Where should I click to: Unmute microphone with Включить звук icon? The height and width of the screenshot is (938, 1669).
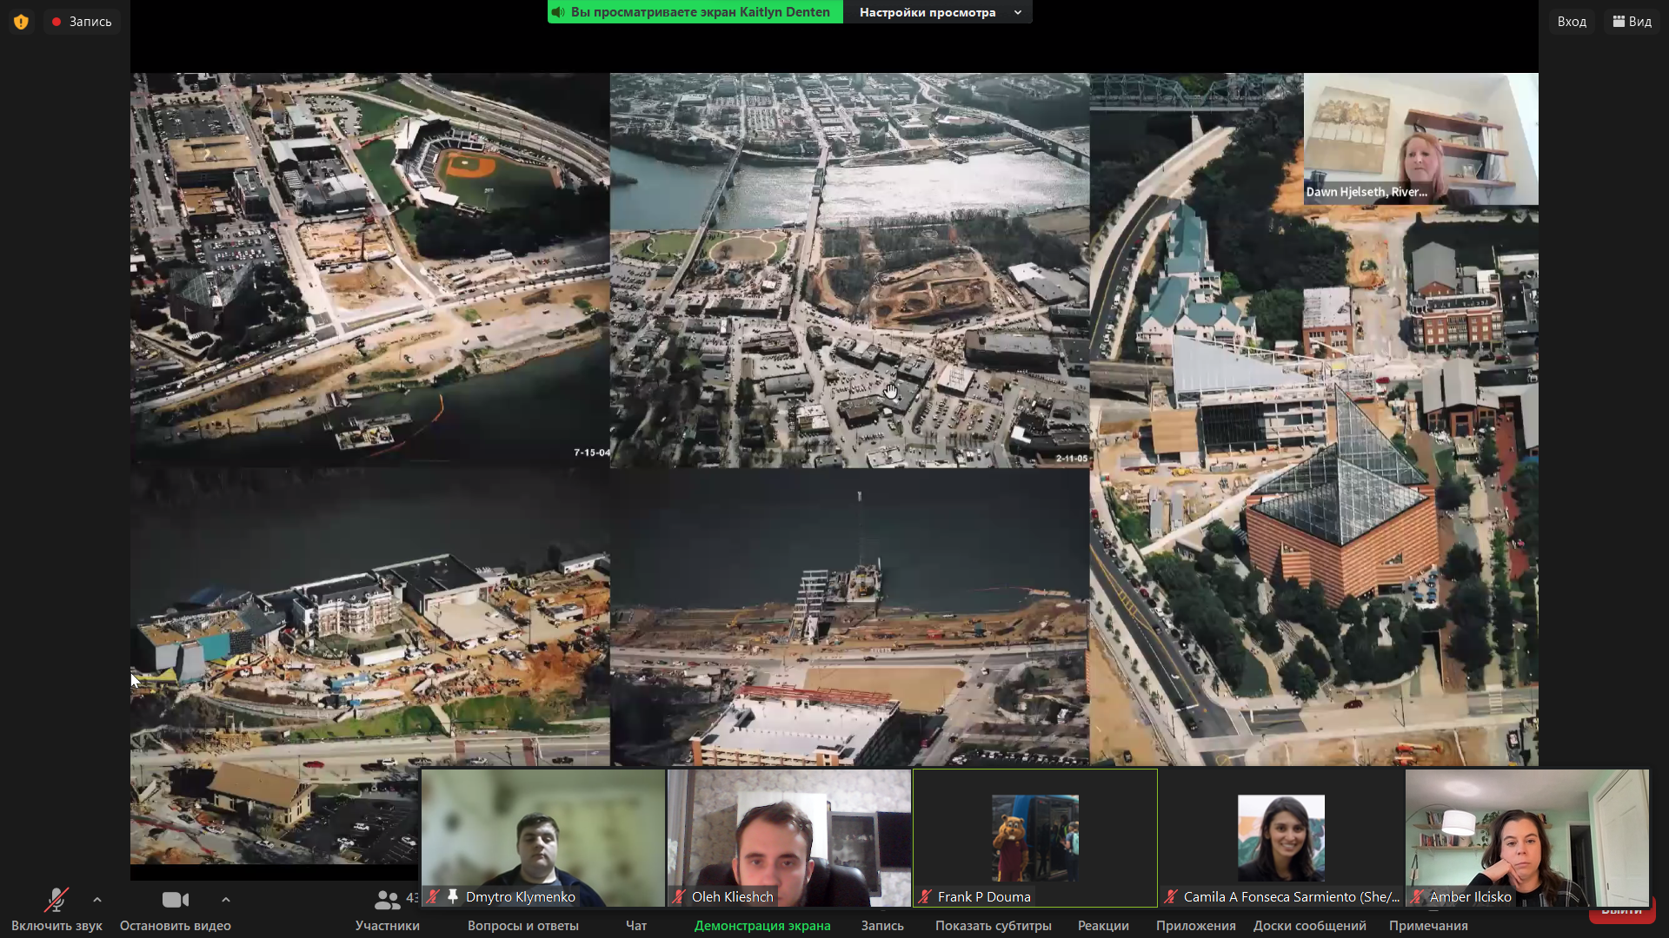click(x=57, y=901)
